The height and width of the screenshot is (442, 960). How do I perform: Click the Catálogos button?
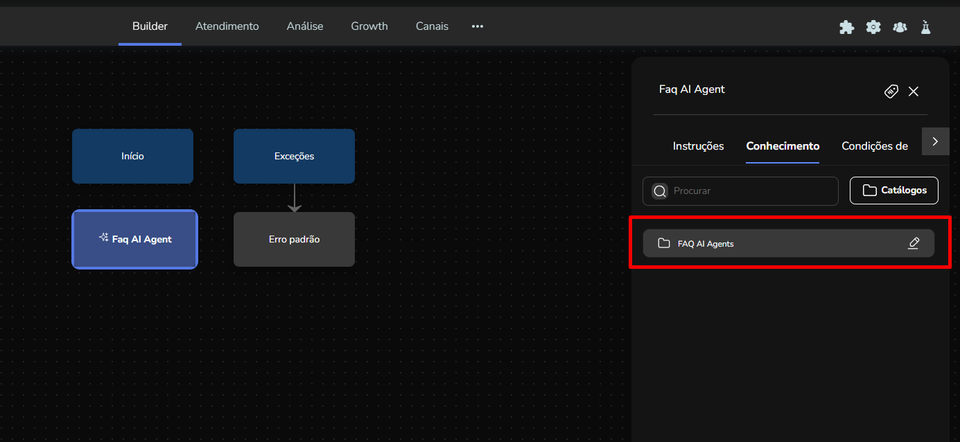(x=893, y=191)
